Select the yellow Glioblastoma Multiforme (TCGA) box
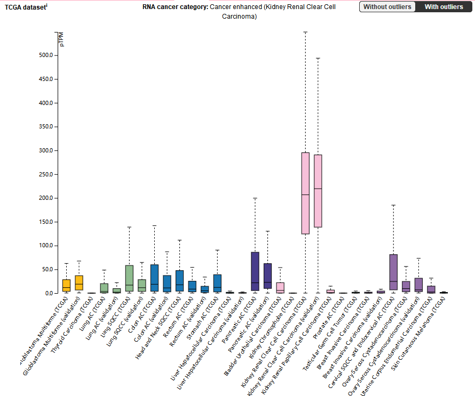 pyautogui.click(x=66, y=285)
